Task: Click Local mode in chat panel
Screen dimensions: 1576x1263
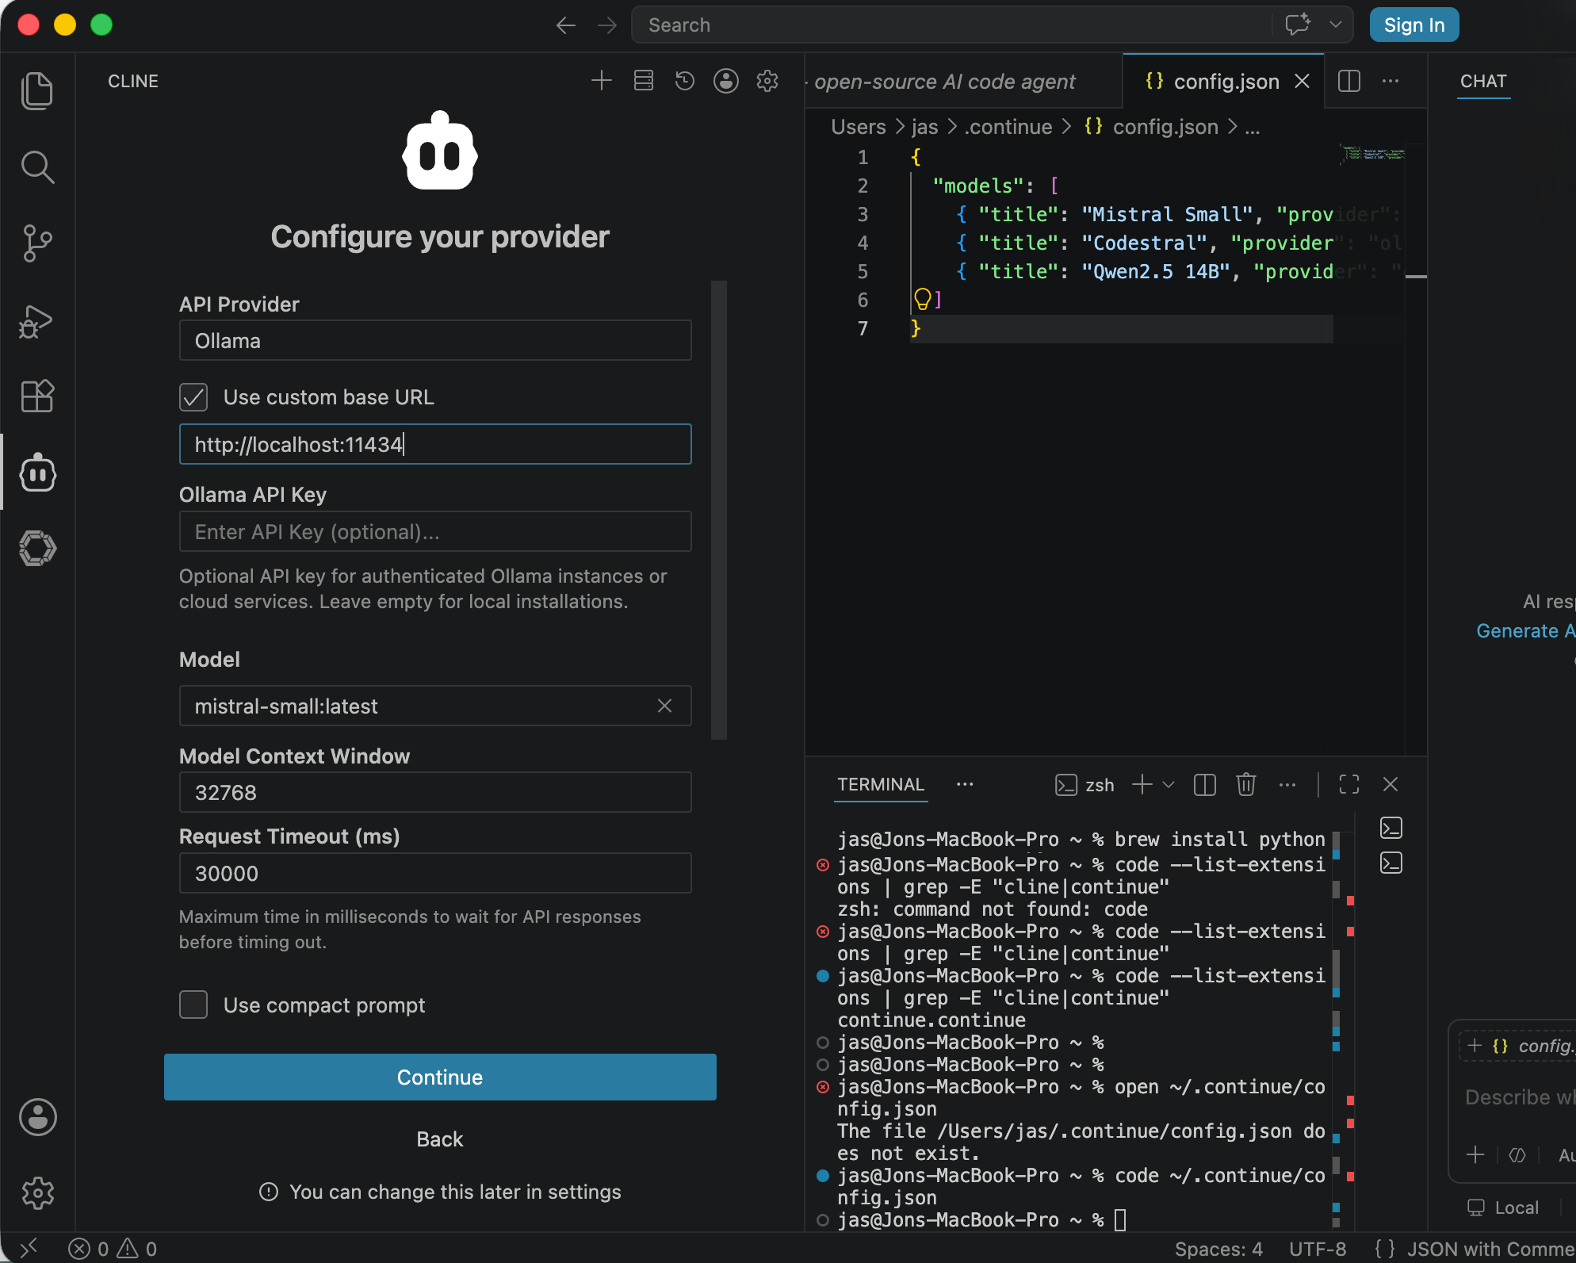Action: [x=1503, y=1208]
